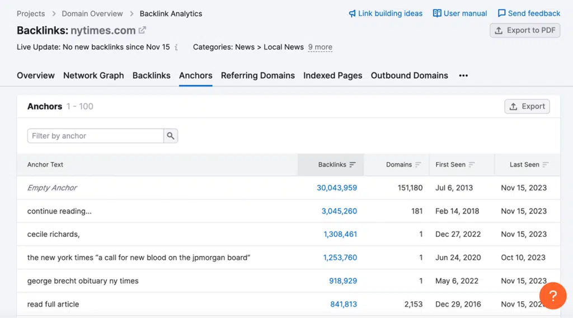Click the domains value 151,180

(410, 188)
